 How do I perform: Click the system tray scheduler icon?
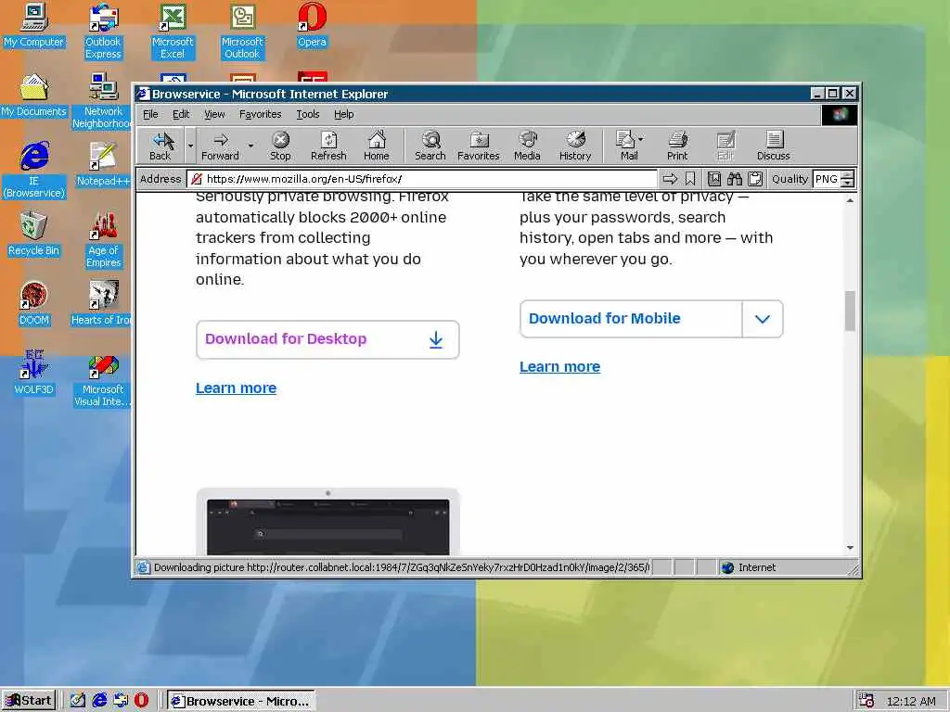point(867,701)
